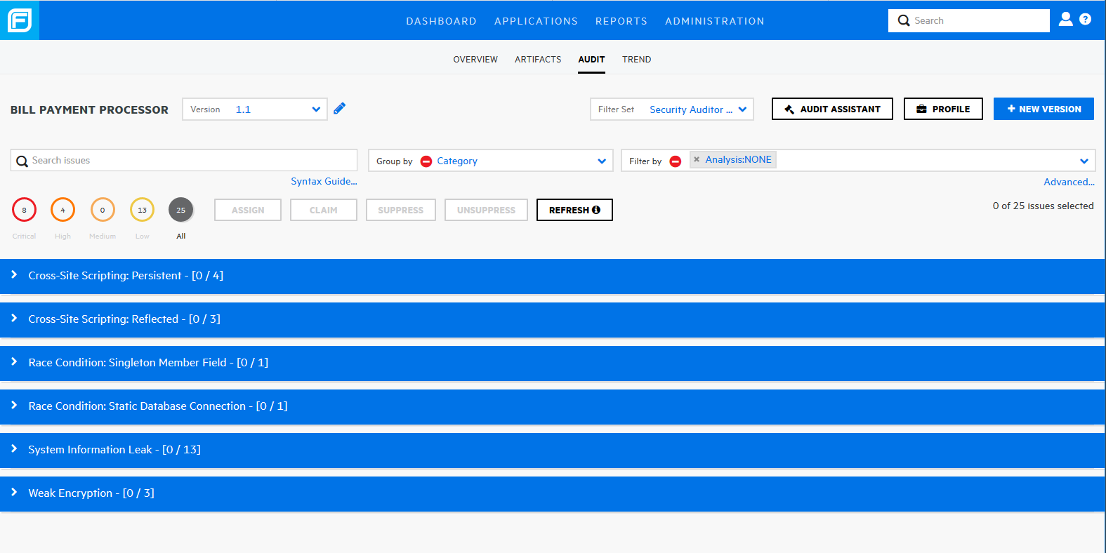Viewport: 1106px width, 553px height.
Task: Switch to the Artifacts tab
Action: [538, 60]
